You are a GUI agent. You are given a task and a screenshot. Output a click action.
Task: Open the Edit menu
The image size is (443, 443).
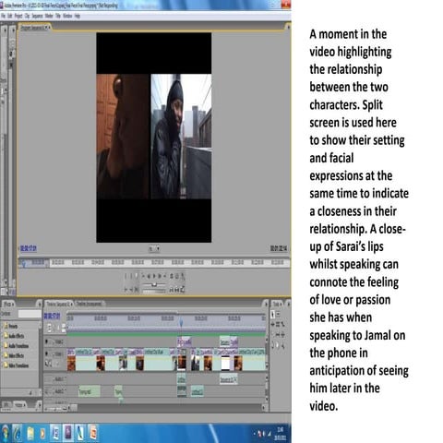click(10, 16)
